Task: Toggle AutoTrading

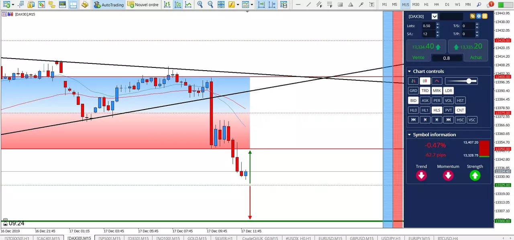Action: click(x=108, y=5)
